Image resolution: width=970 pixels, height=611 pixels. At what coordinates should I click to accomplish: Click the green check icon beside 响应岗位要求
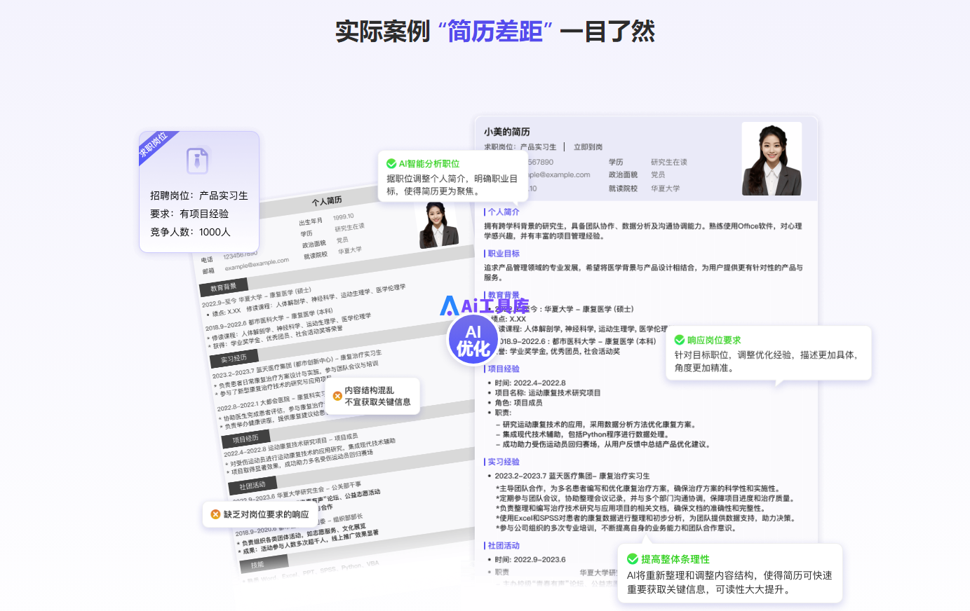click(x=680, y=340)
